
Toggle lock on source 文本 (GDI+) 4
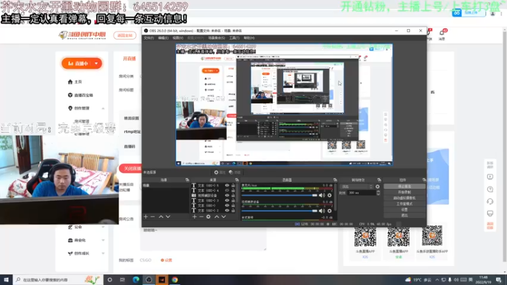pyautogui.click(x=233, y=191)
